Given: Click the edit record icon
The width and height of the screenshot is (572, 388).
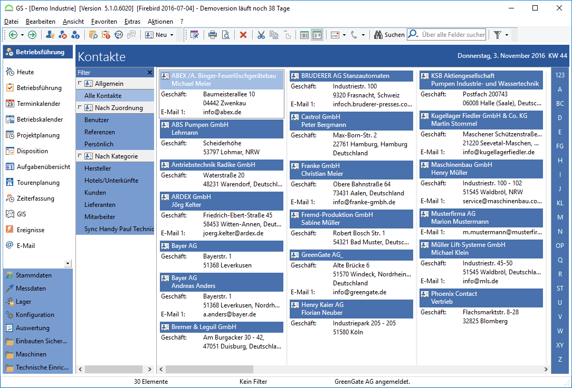Looking at the screenshot, I should (x=194, y=35).
